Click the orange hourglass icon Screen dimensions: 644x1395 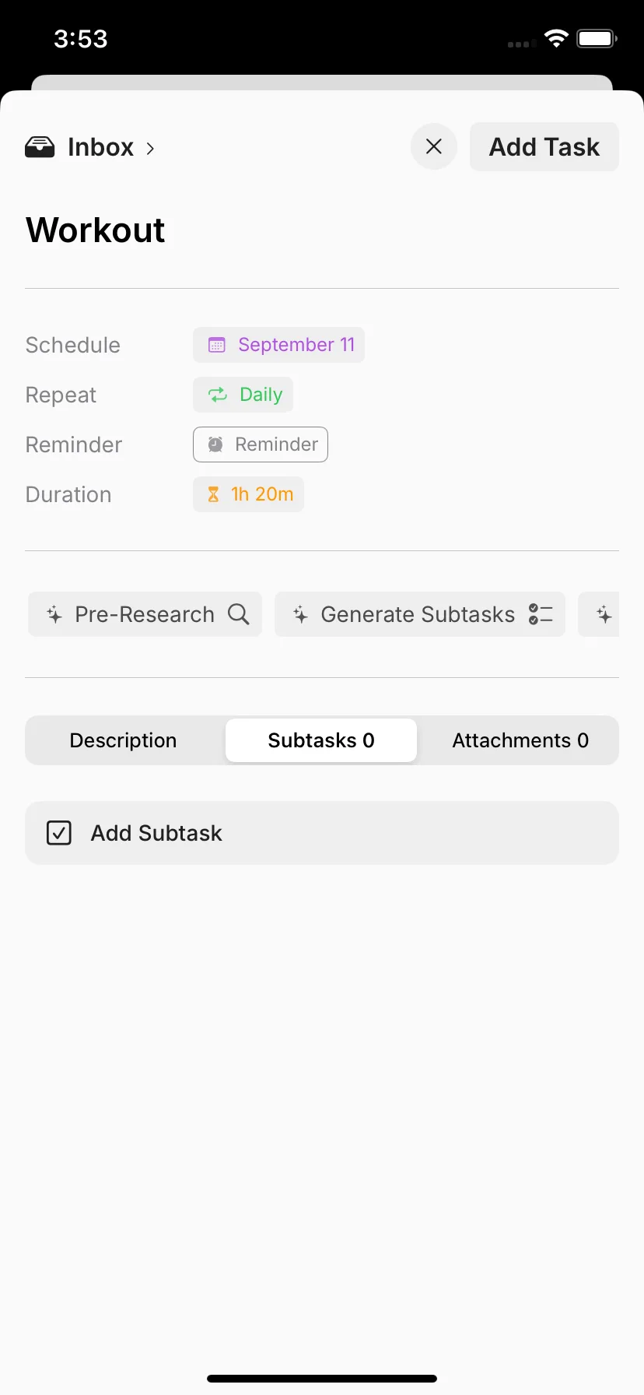click(213, 494)
